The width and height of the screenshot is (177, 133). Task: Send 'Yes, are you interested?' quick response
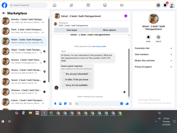(77, 74)
